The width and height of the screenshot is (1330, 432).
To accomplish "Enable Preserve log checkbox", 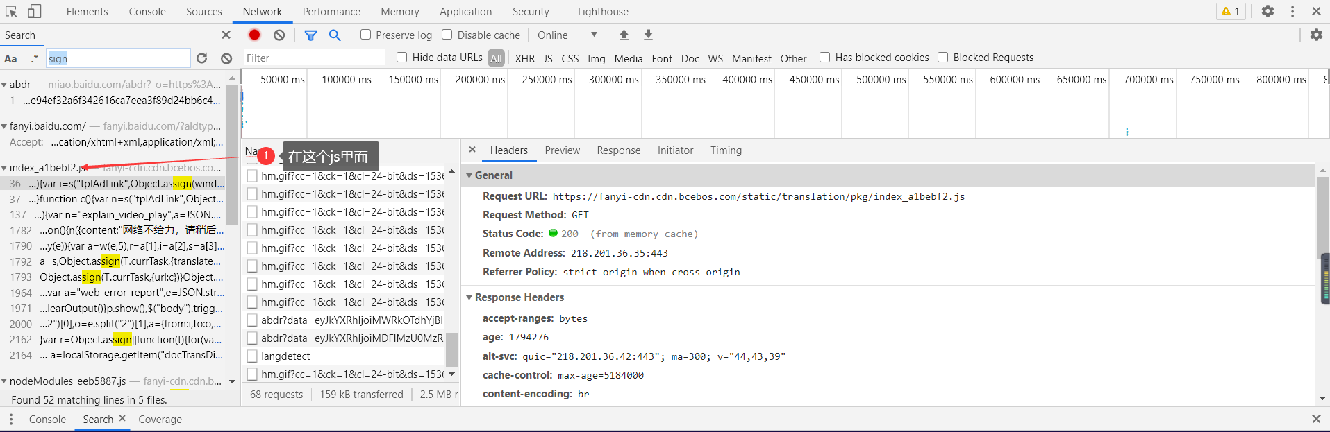I will pos(365,35).
